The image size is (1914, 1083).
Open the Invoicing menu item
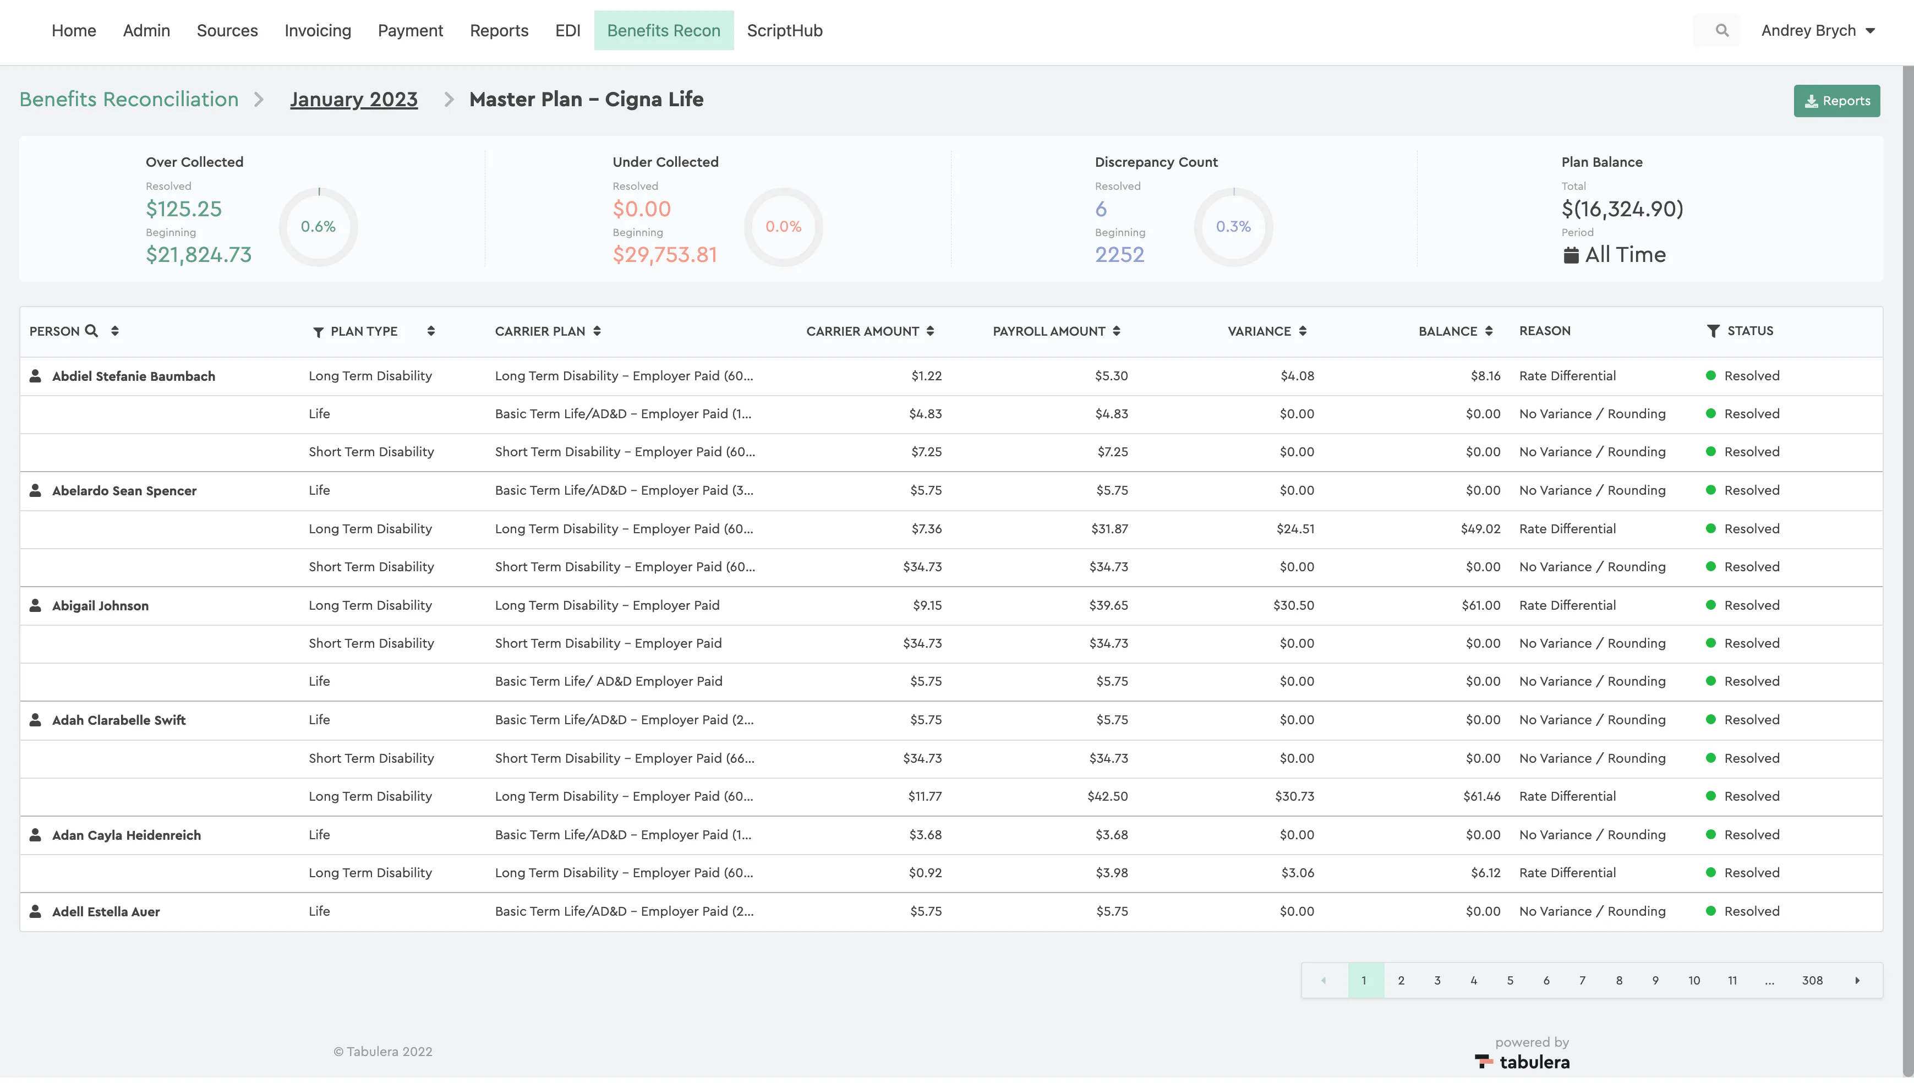click(318, 30)
